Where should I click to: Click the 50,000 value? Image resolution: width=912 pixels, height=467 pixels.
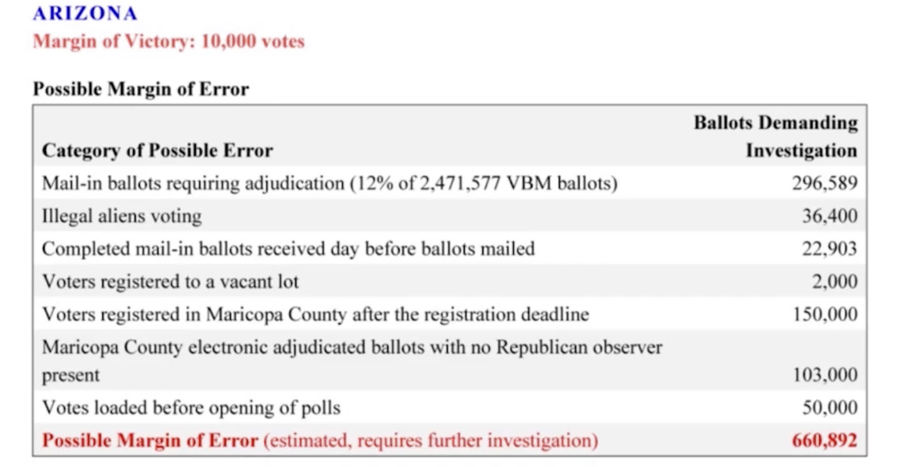(x=830, y=407)
